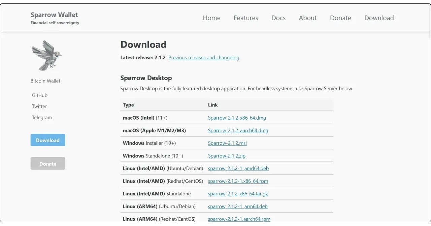Image resolution: width=431 pixels, height=226 pixels.
Task: Select Donate in the top navigation
Action: (340, 18)
